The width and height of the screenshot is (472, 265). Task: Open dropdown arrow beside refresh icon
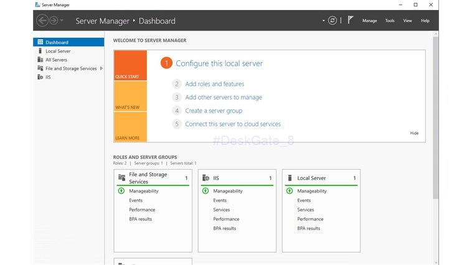(324, 21)
